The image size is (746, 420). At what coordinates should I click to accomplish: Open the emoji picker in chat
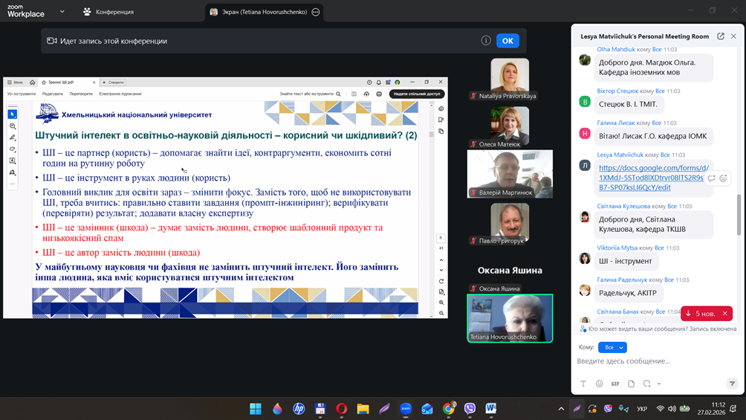pos(600,384)
